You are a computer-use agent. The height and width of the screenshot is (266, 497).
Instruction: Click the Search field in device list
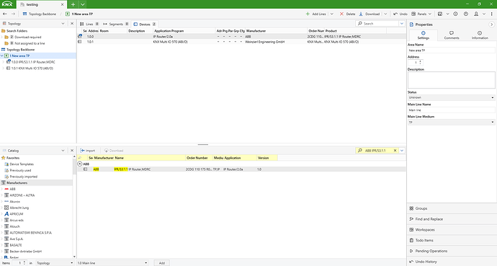pyautogui.click(x=377, y=24)
